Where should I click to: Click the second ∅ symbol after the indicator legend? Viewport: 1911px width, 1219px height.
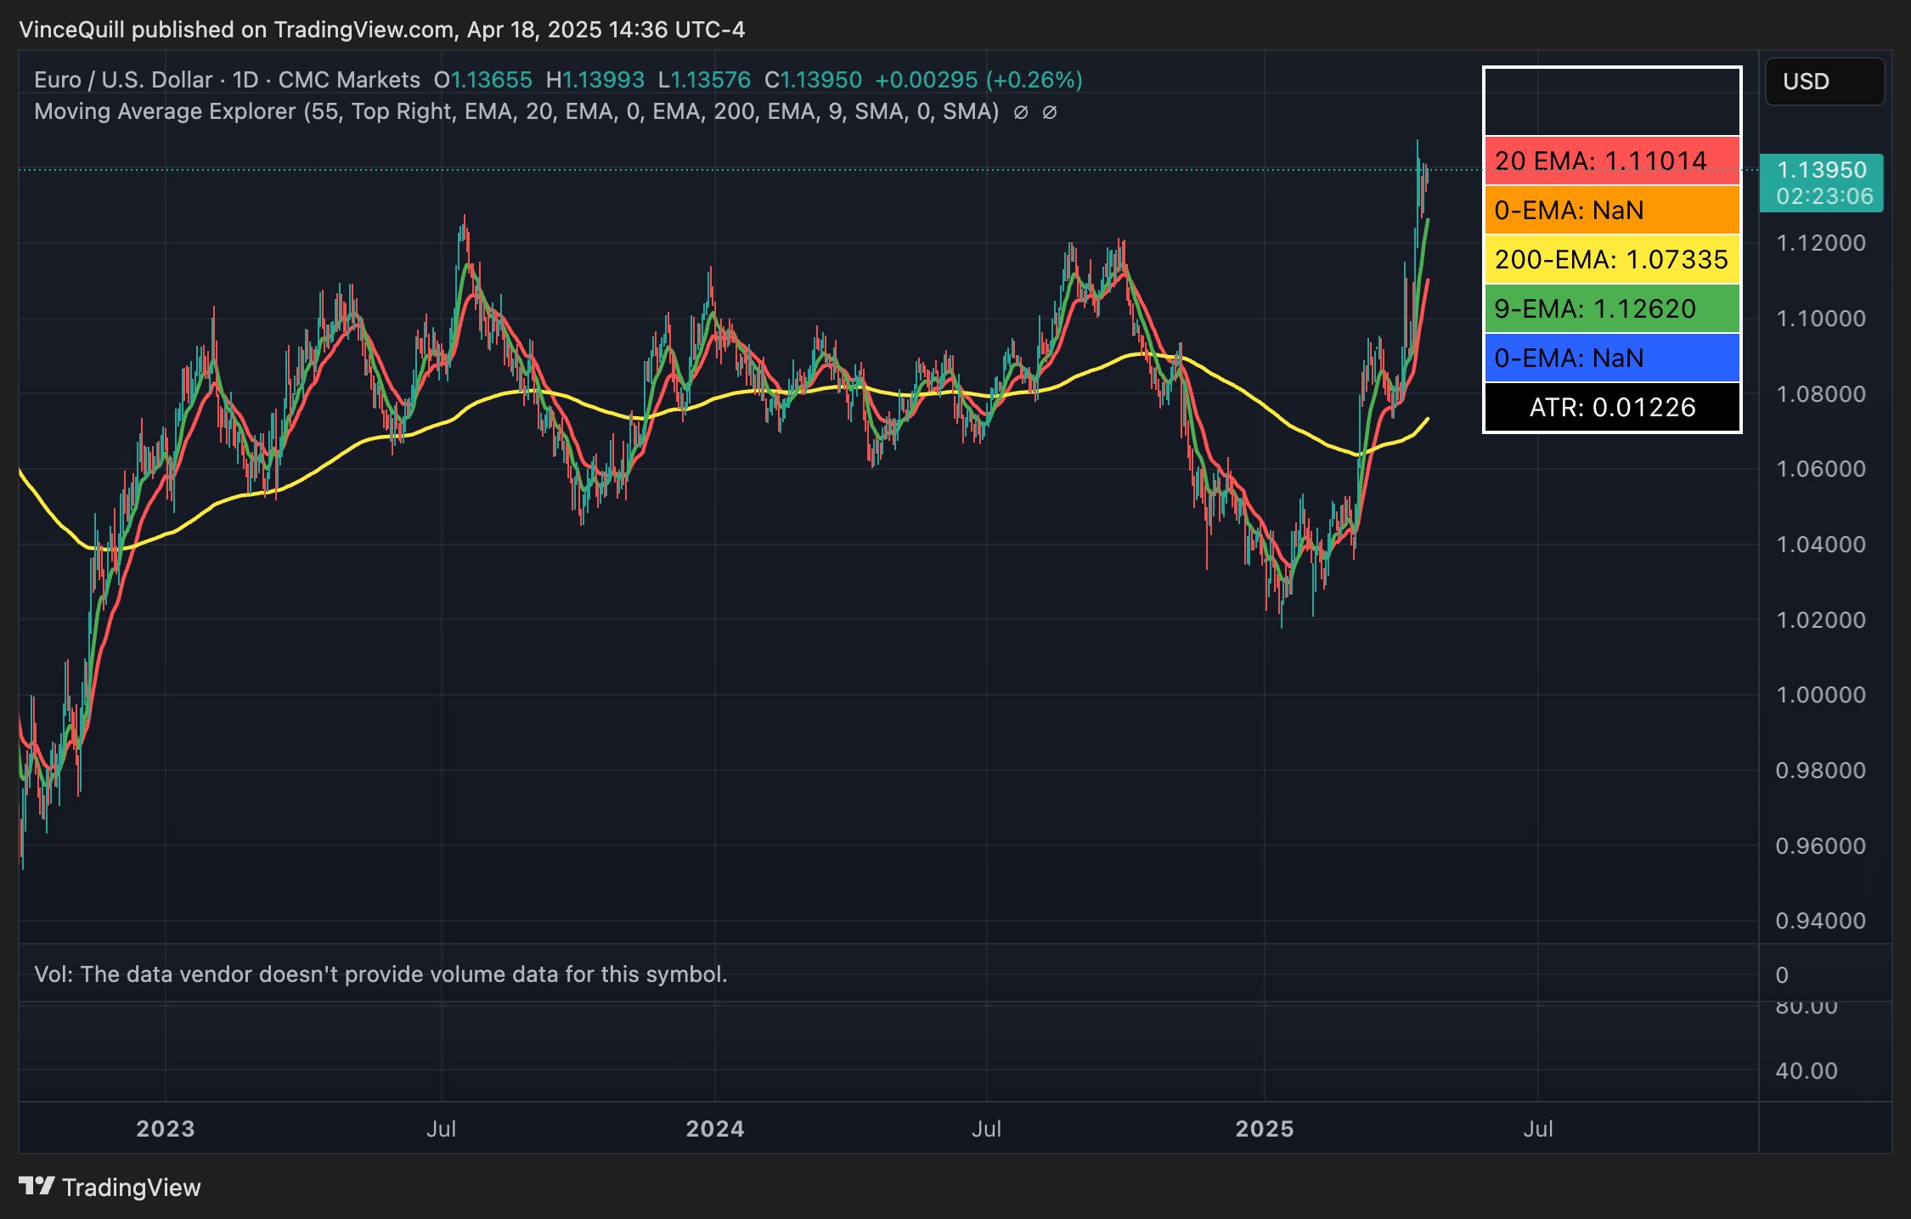coord(1050,112)
